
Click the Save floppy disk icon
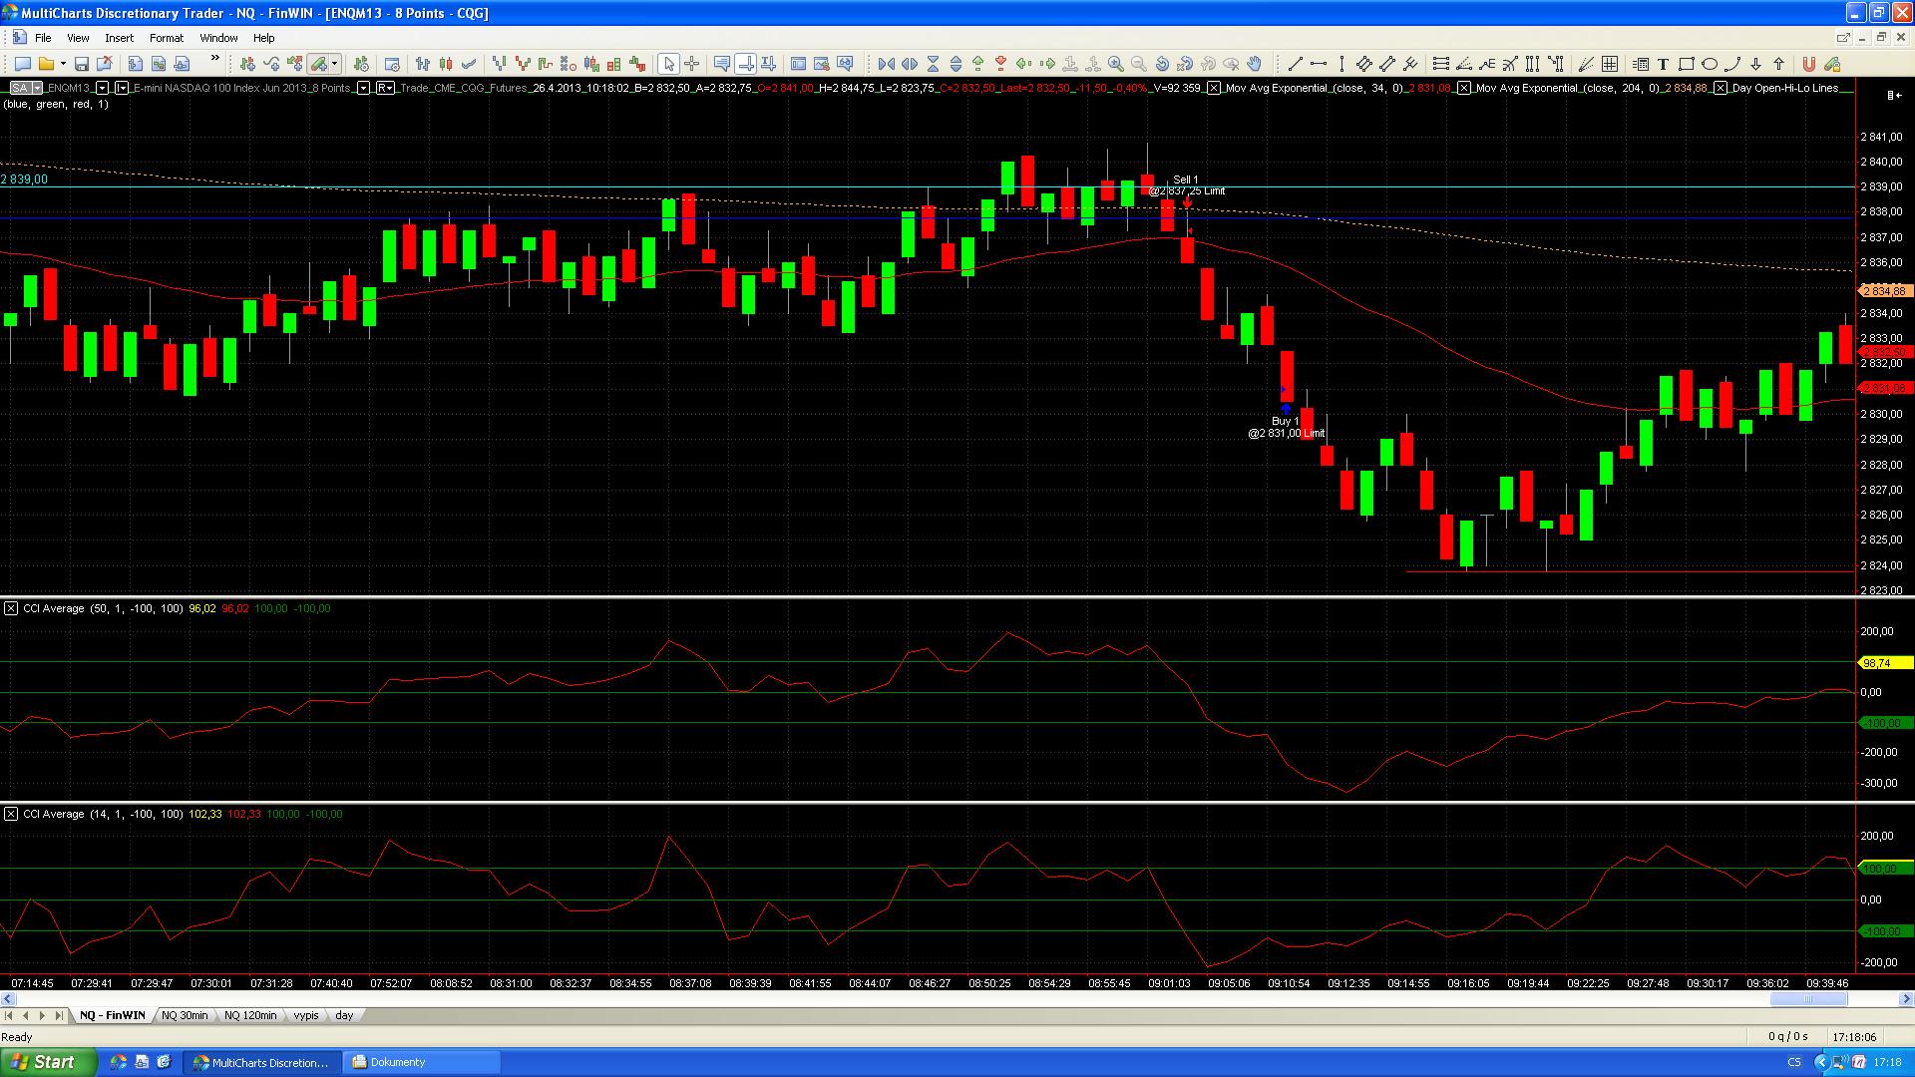(82, 64)
